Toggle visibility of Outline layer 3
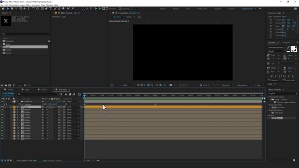 click(x=2, y=110)
